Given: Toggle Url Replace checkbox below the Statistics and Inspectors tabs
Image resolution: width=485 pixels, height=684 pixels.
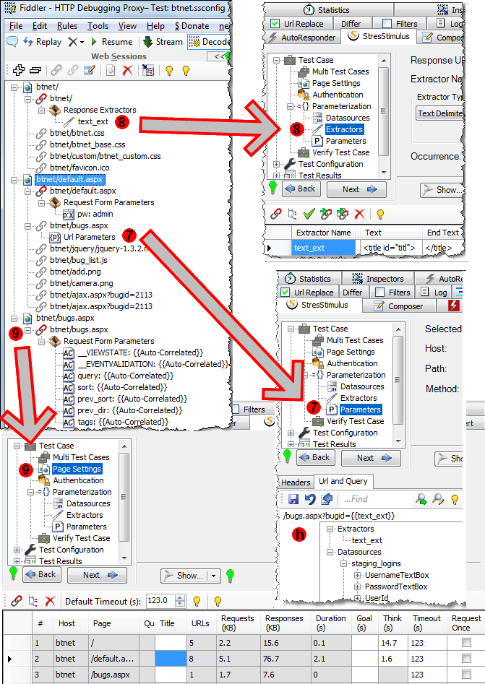Looking at the screenshot, I should 285,293.
